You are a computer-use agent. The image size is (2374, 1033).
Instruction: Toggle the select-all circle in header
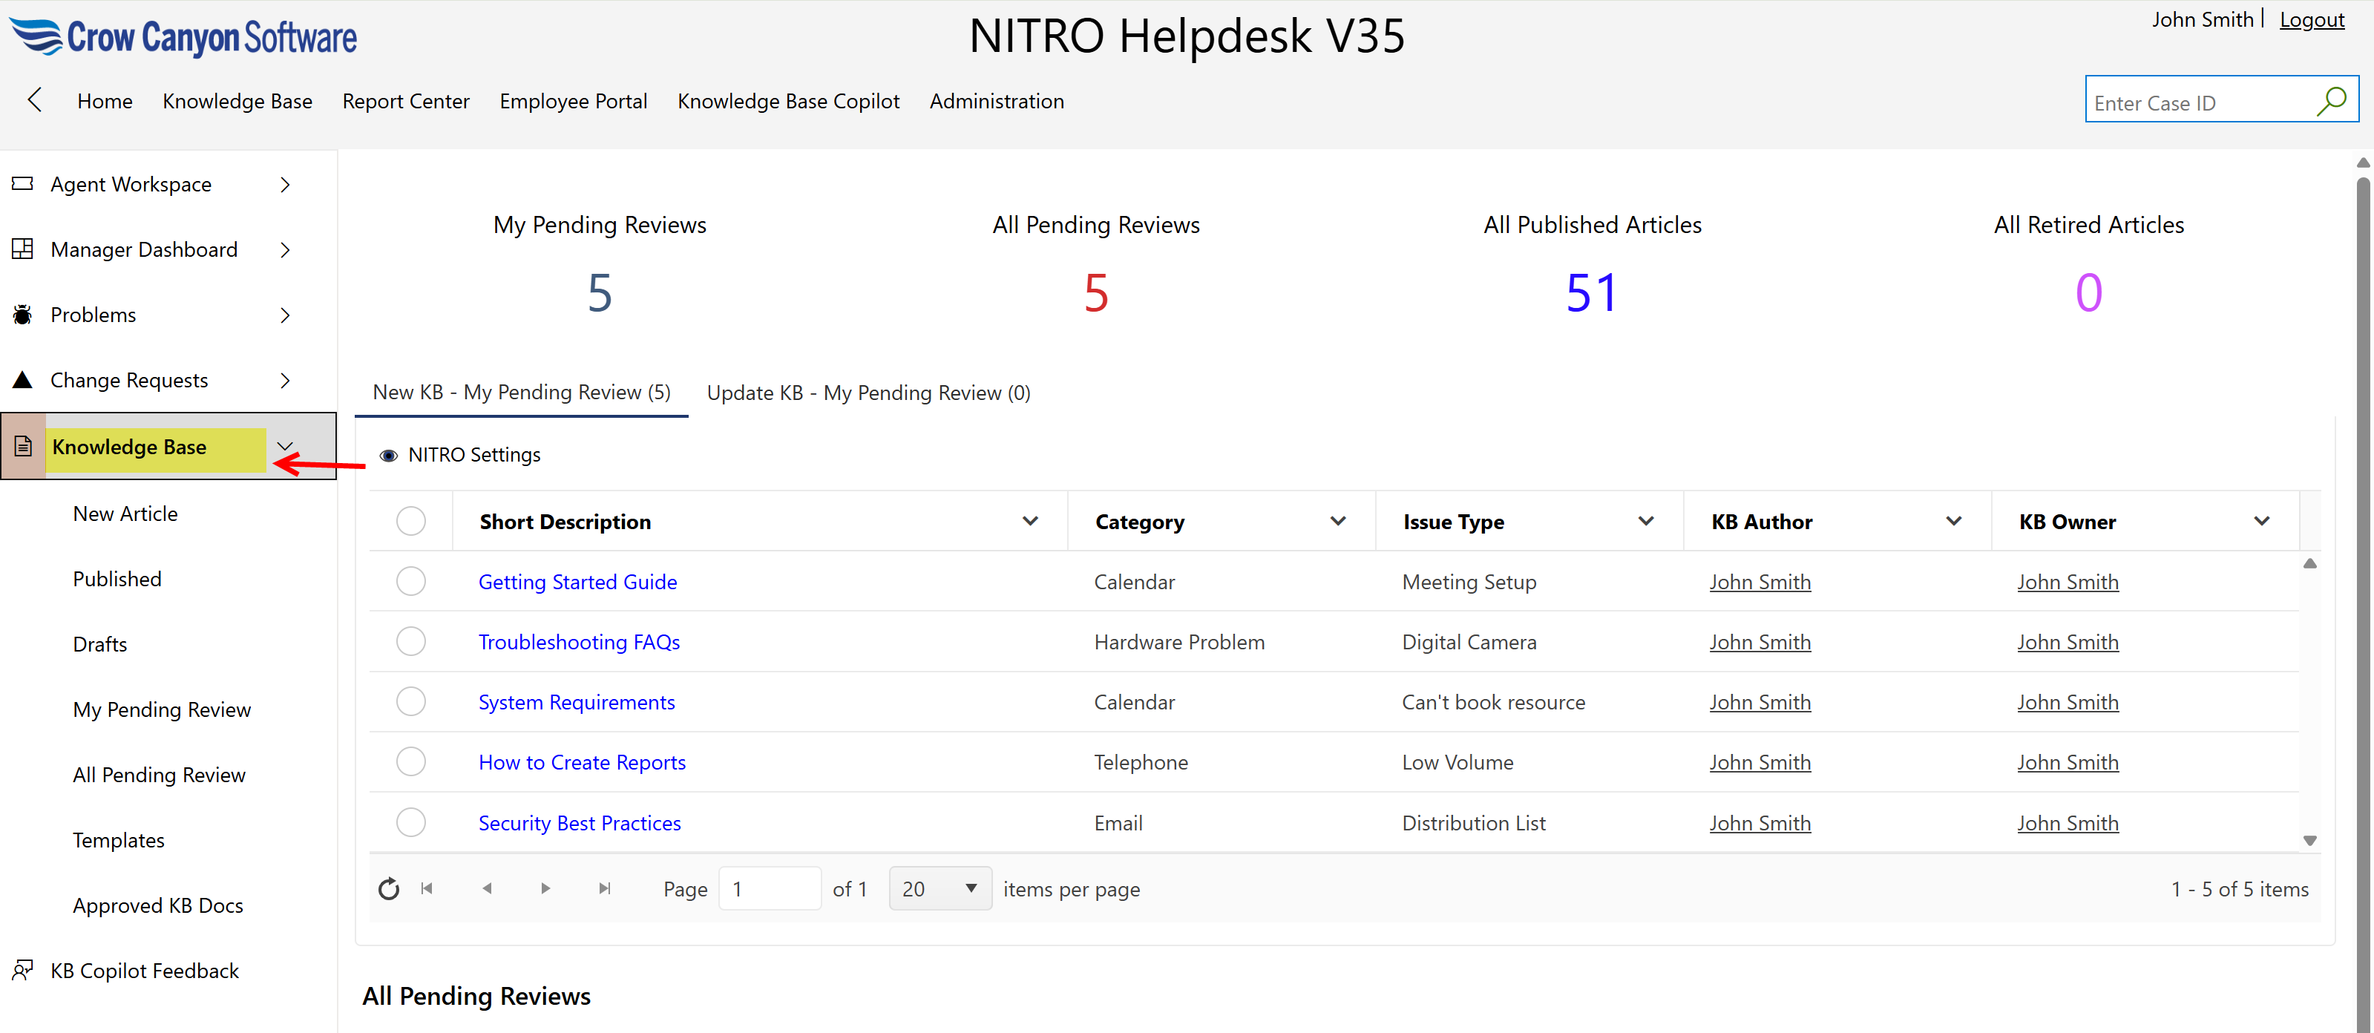tap(411, 522)
